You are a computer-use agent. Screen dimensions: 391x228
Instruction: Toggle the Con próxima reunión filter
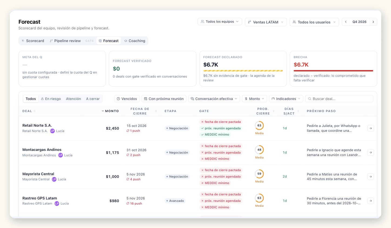click(x=164, y=99)
